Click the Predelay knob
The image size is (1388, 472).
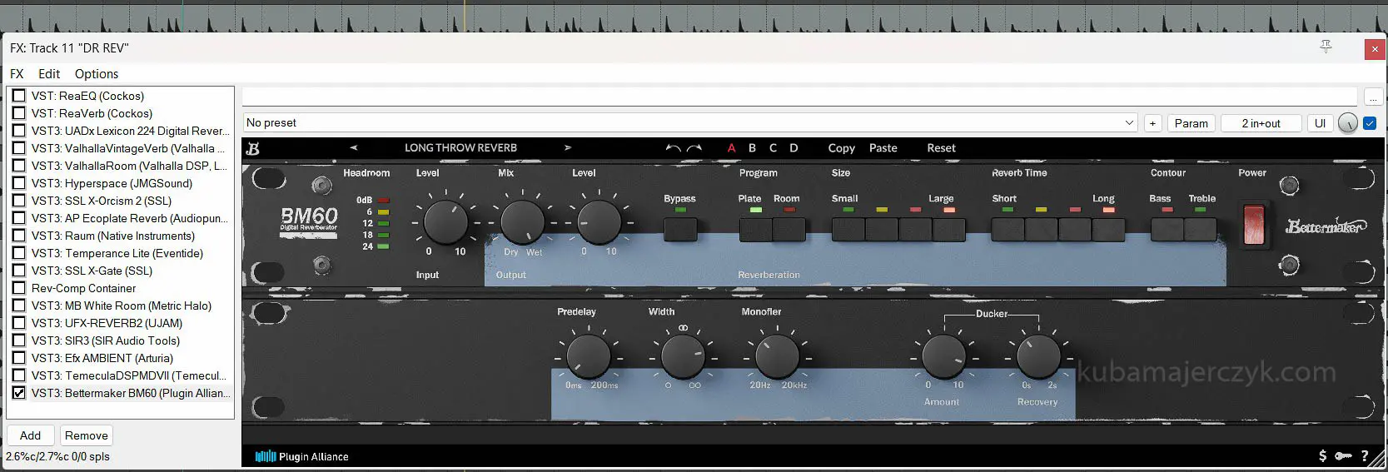589,356
